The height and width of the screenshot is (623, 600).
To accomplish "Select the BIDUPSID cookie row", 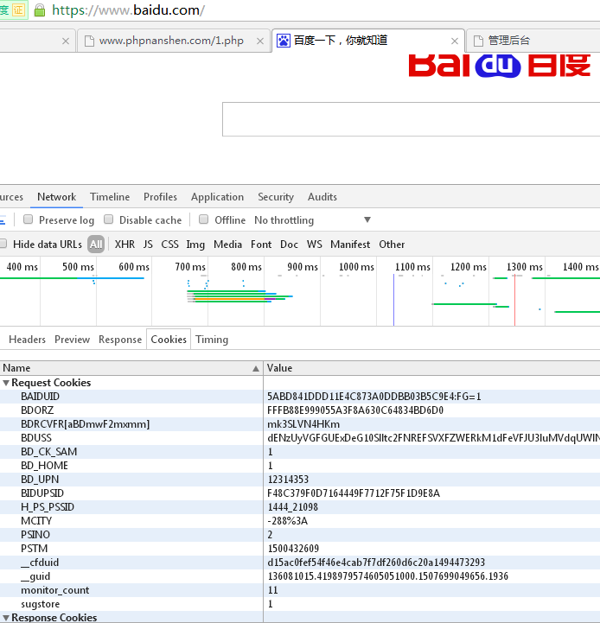I will point(300,493).
